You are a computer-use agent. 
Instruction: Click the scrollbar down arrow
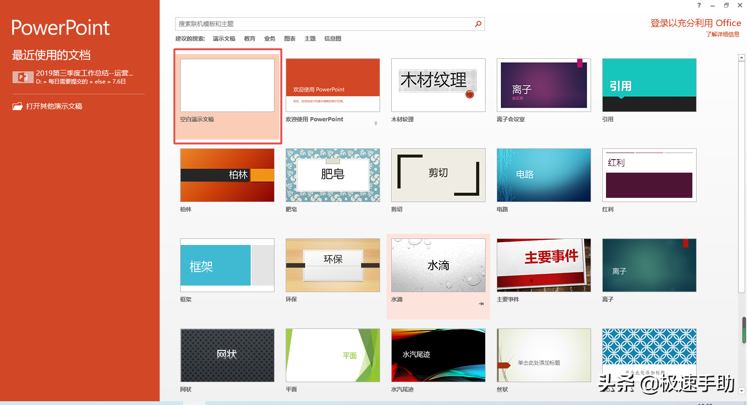click(741, 390)
